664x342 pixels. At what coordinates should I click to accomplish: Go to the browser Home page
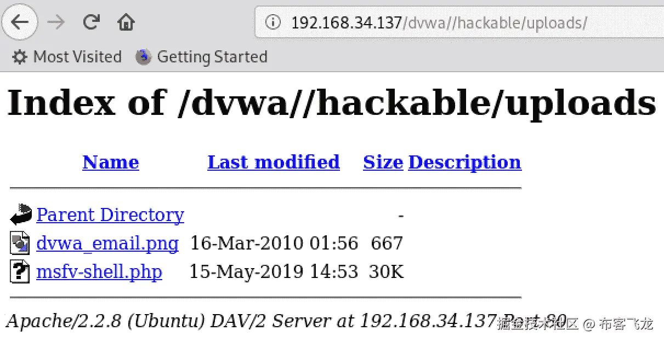click(x=126, y=22)
